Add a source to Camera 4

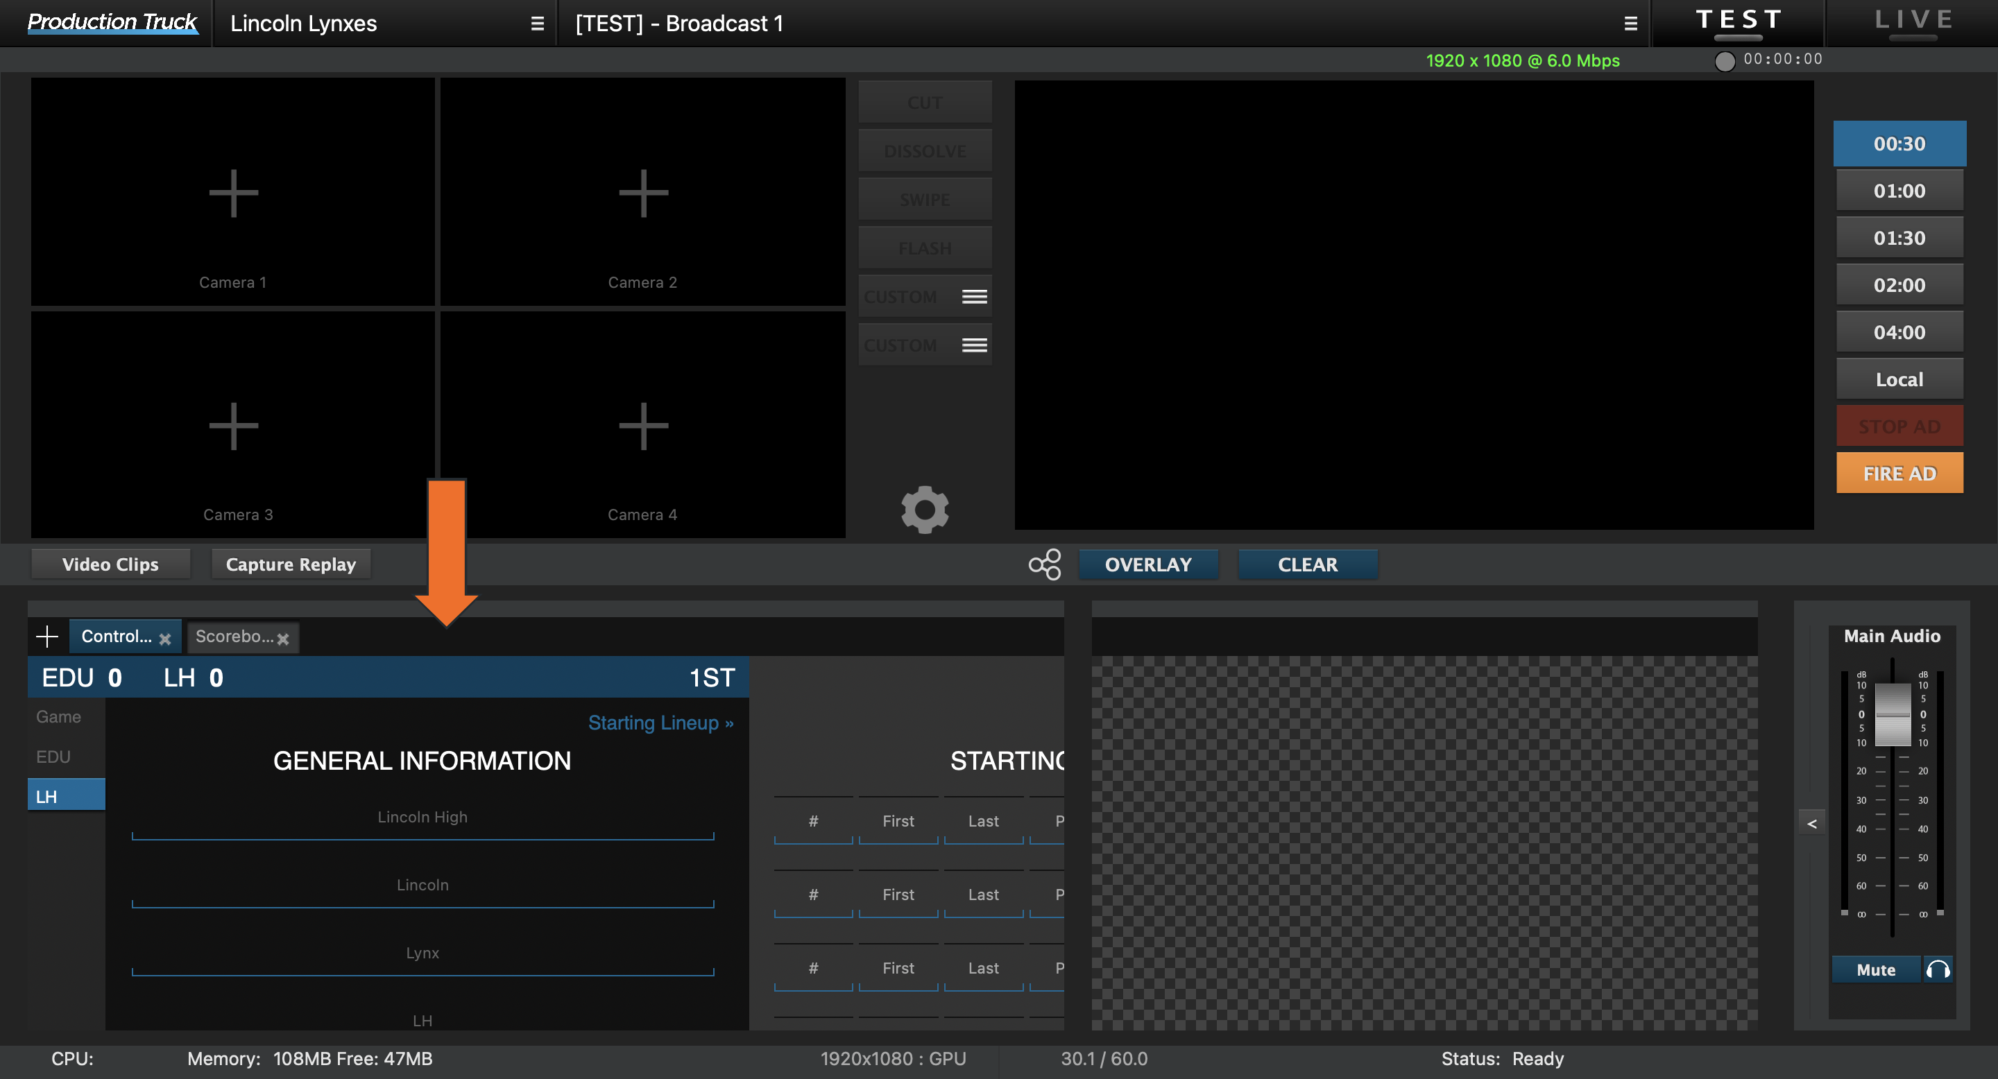click(x=643, y=426)
